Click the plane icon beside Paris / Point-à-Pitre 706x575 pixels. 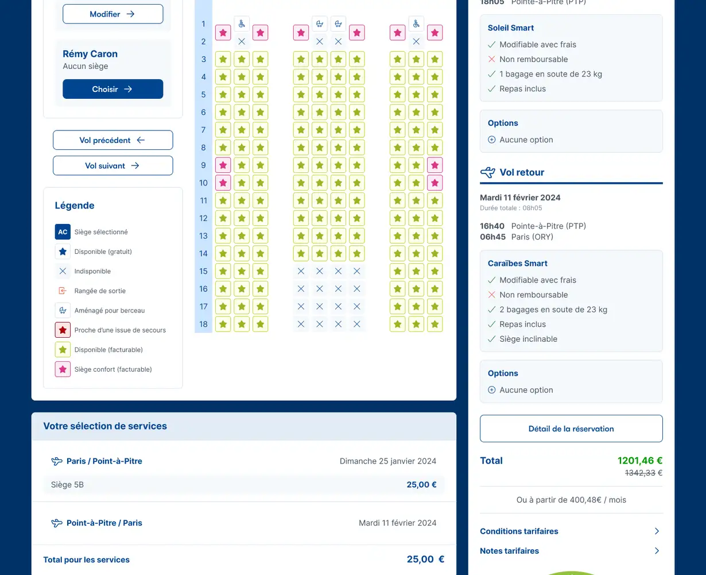pos(57,461)
